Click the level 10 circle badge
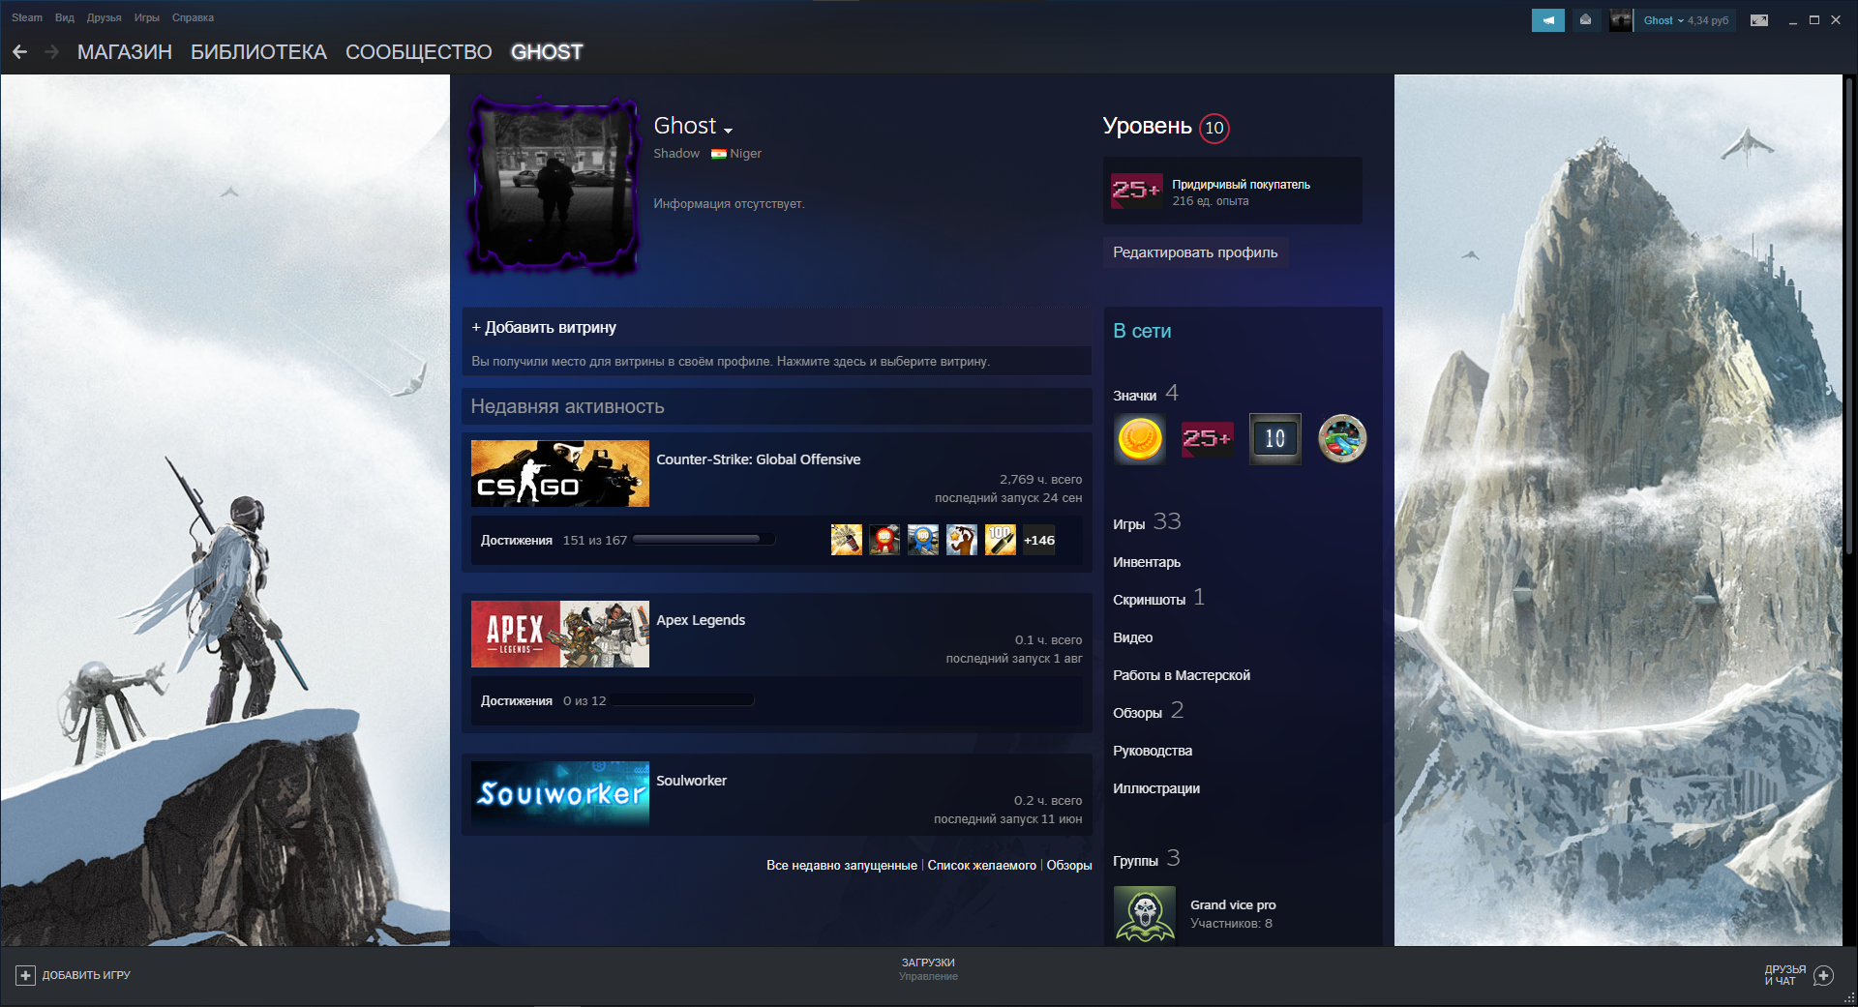1858x1007 pixels. point(1214,128)
